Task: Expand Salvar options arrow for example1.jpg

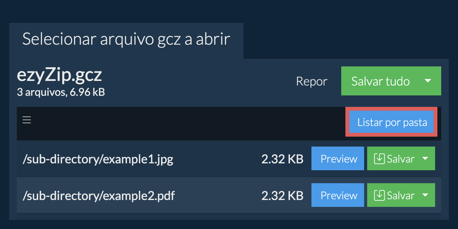Action: pyautogui.click(x=425, y=159)
